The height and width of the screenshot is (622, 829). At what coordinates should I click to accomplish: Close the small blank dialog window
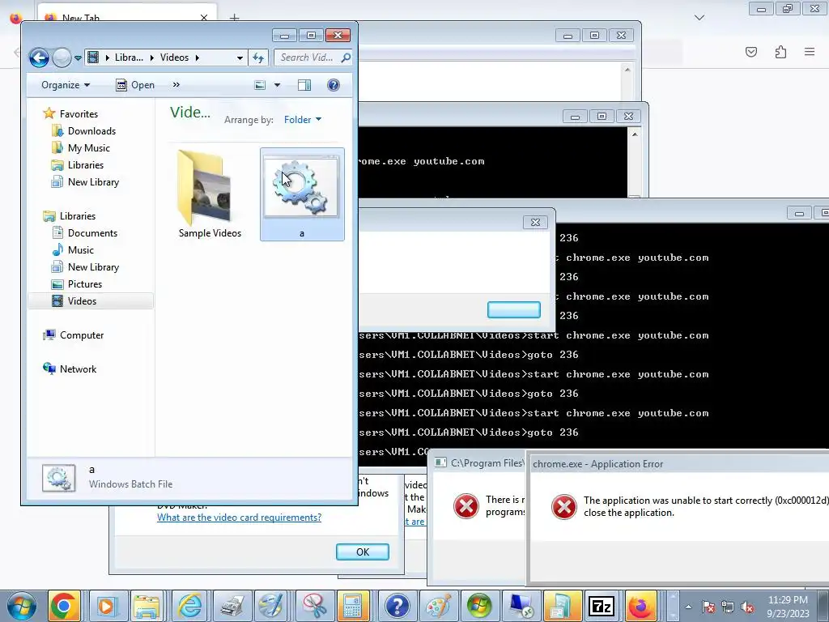point(535,222)
